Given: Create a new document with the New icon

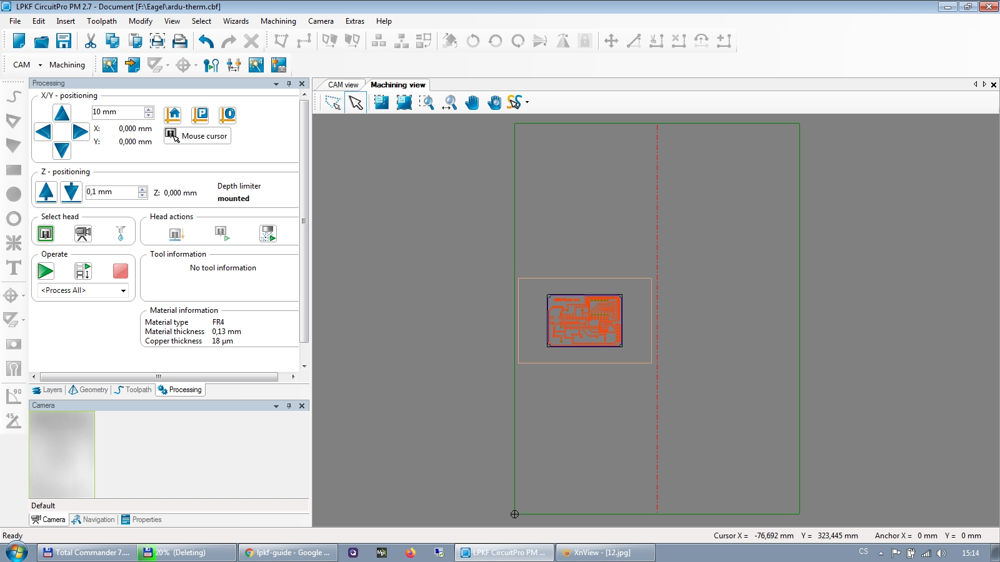Looking at the screenshot, I should 19,41.
